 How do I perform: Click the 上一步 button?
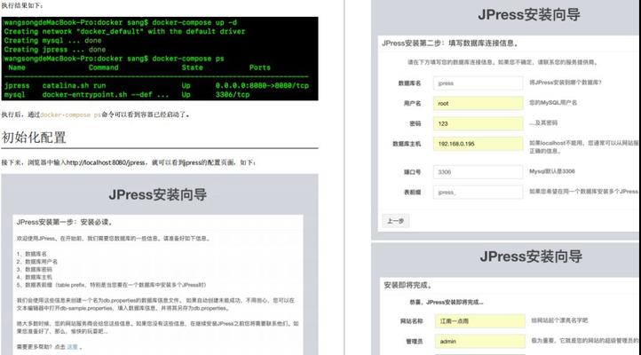pos(395,221)
